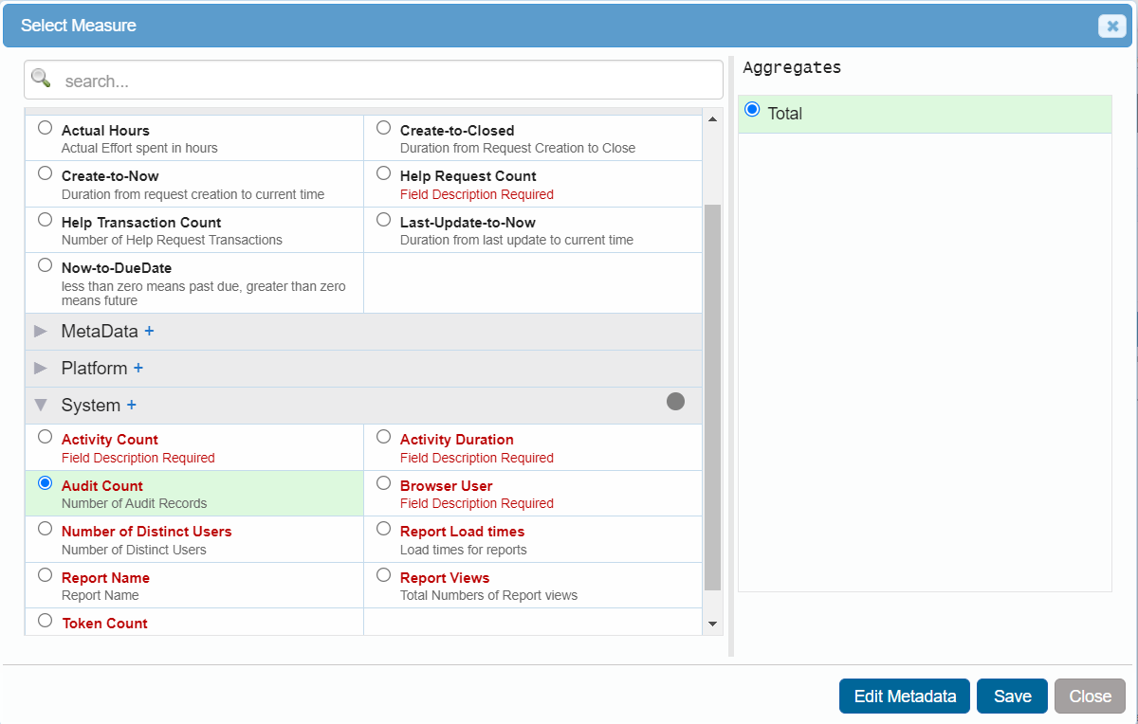This screenshot has width=1138, height=724.
Task: Click the magnifying glass search icon
Action: pos(41,79)
